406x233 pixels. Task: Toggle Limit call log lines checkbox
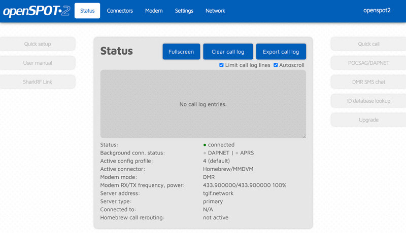pos(221,65)
